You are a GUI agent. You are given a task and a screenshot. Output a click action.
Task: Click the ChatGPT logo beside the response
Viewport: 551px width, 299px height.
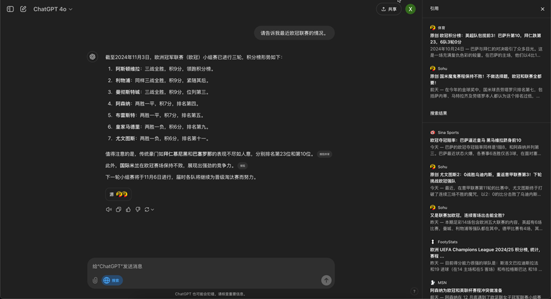pyautogui.click(x=93, y=57)
